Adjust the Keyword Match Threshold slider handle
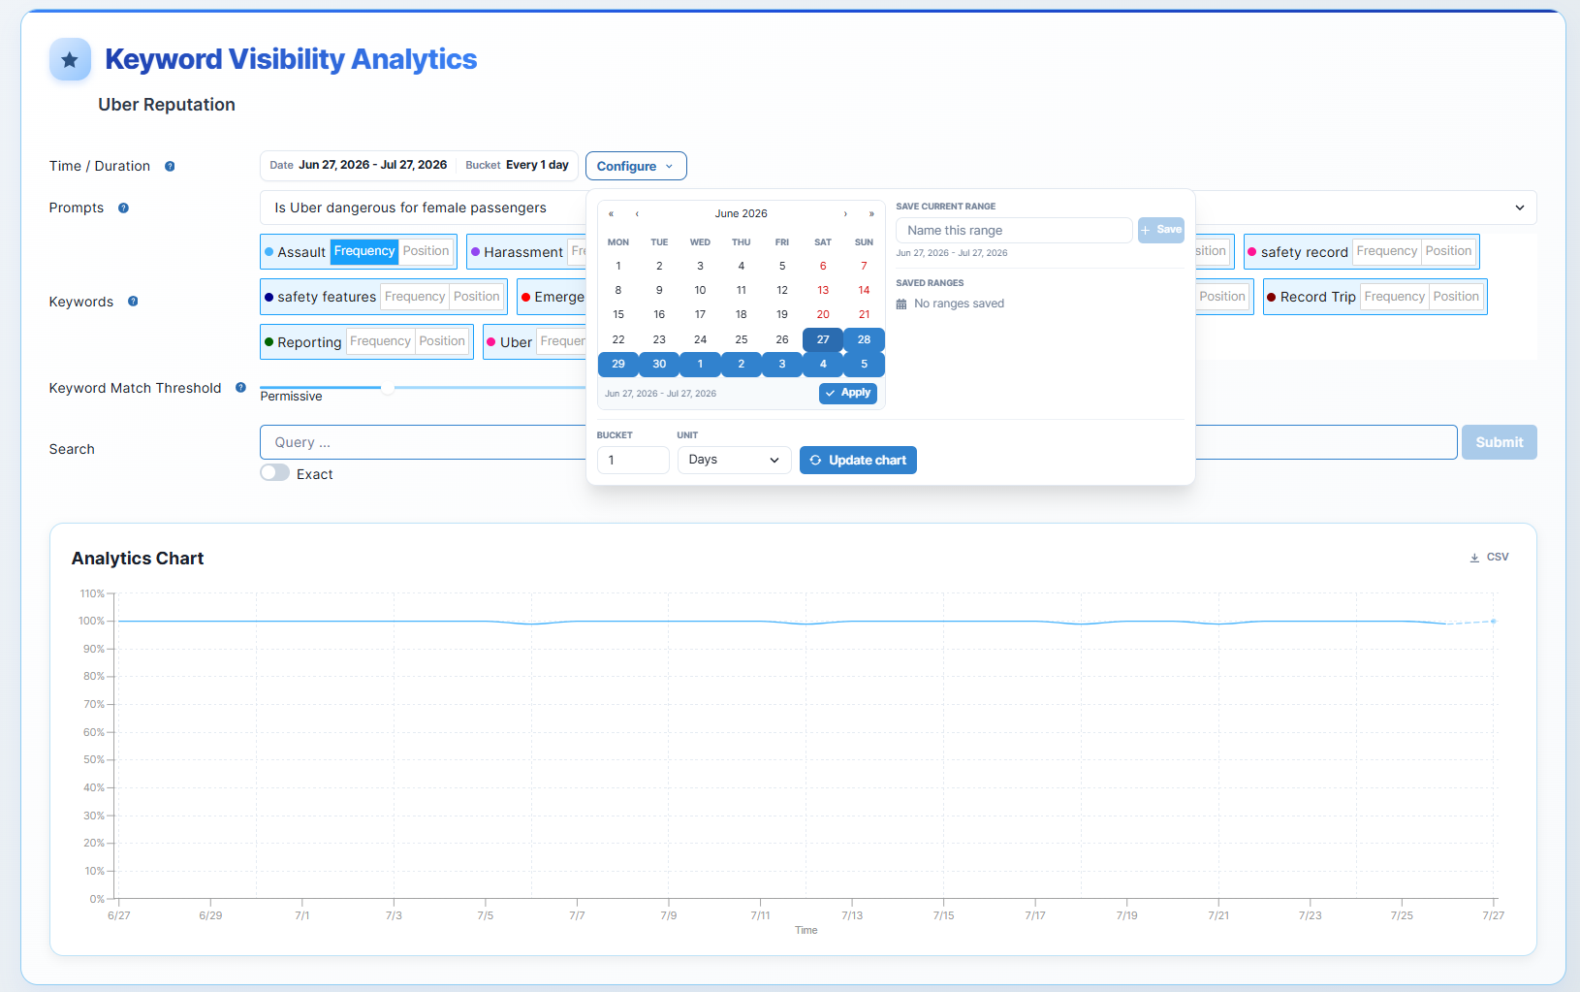Image resolution: width=1580 pixels, height=992 pixels. tap(388, 388)
